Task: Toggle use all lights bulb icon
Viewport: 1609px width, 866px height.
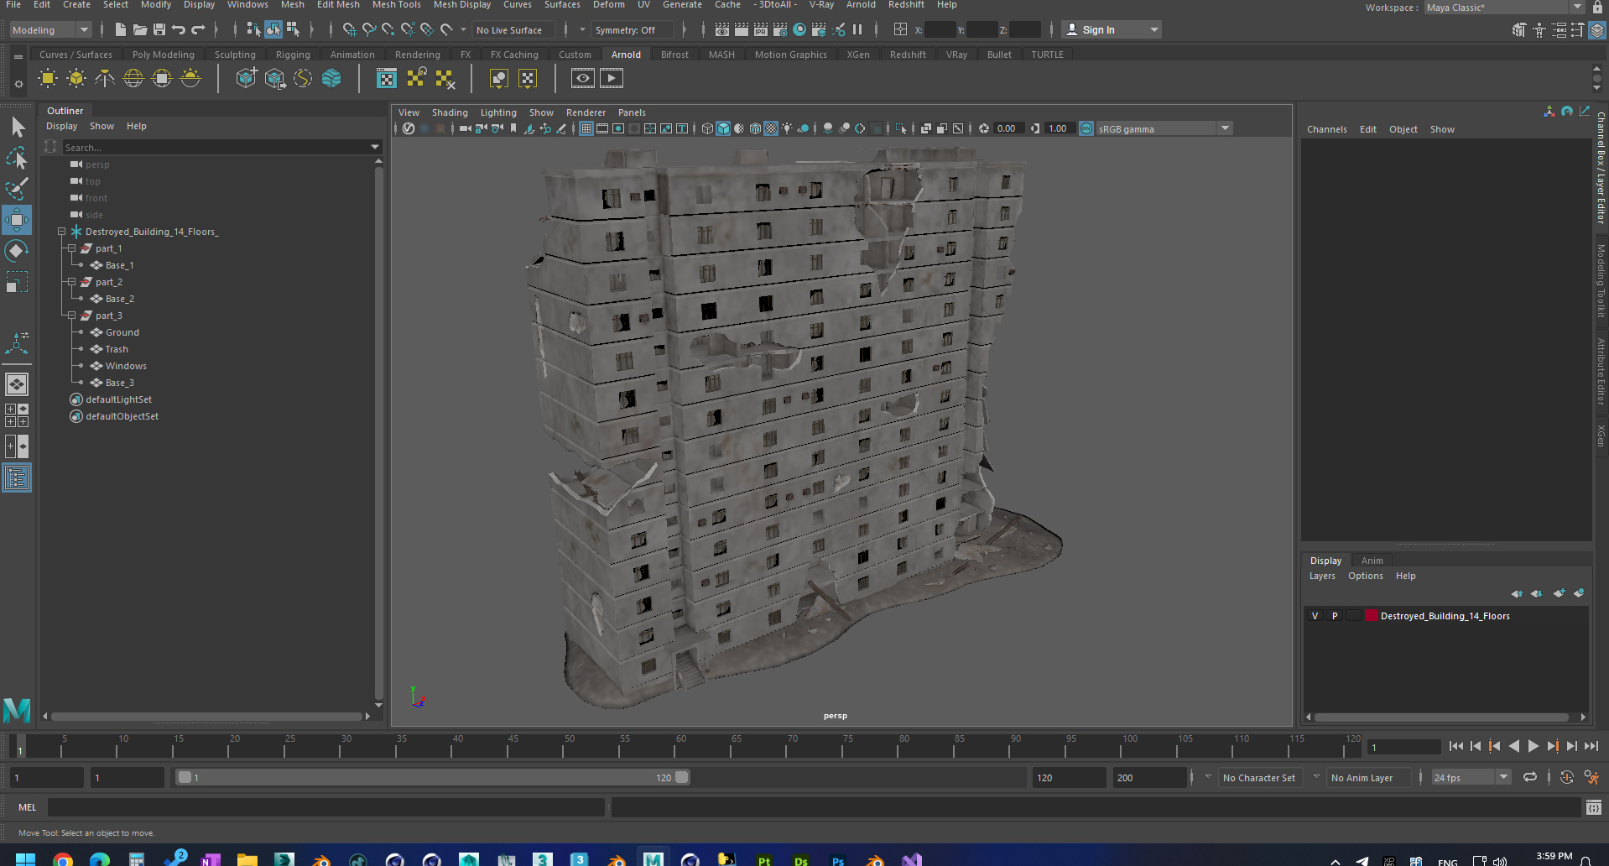Action: click(x=787, y=128)
